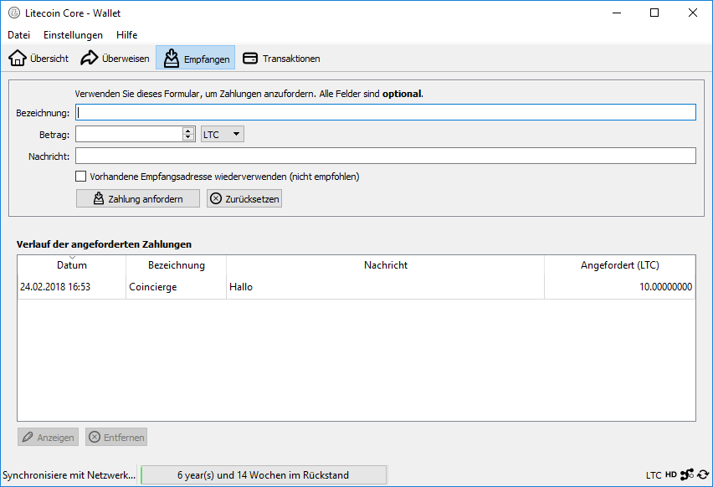The image size is (713, 487).
Task: Click the sync progress bar
Action: (263, 475)
